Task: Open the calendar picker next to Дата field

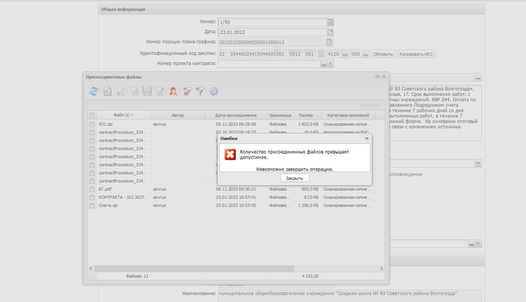Action: click(330, 32)
